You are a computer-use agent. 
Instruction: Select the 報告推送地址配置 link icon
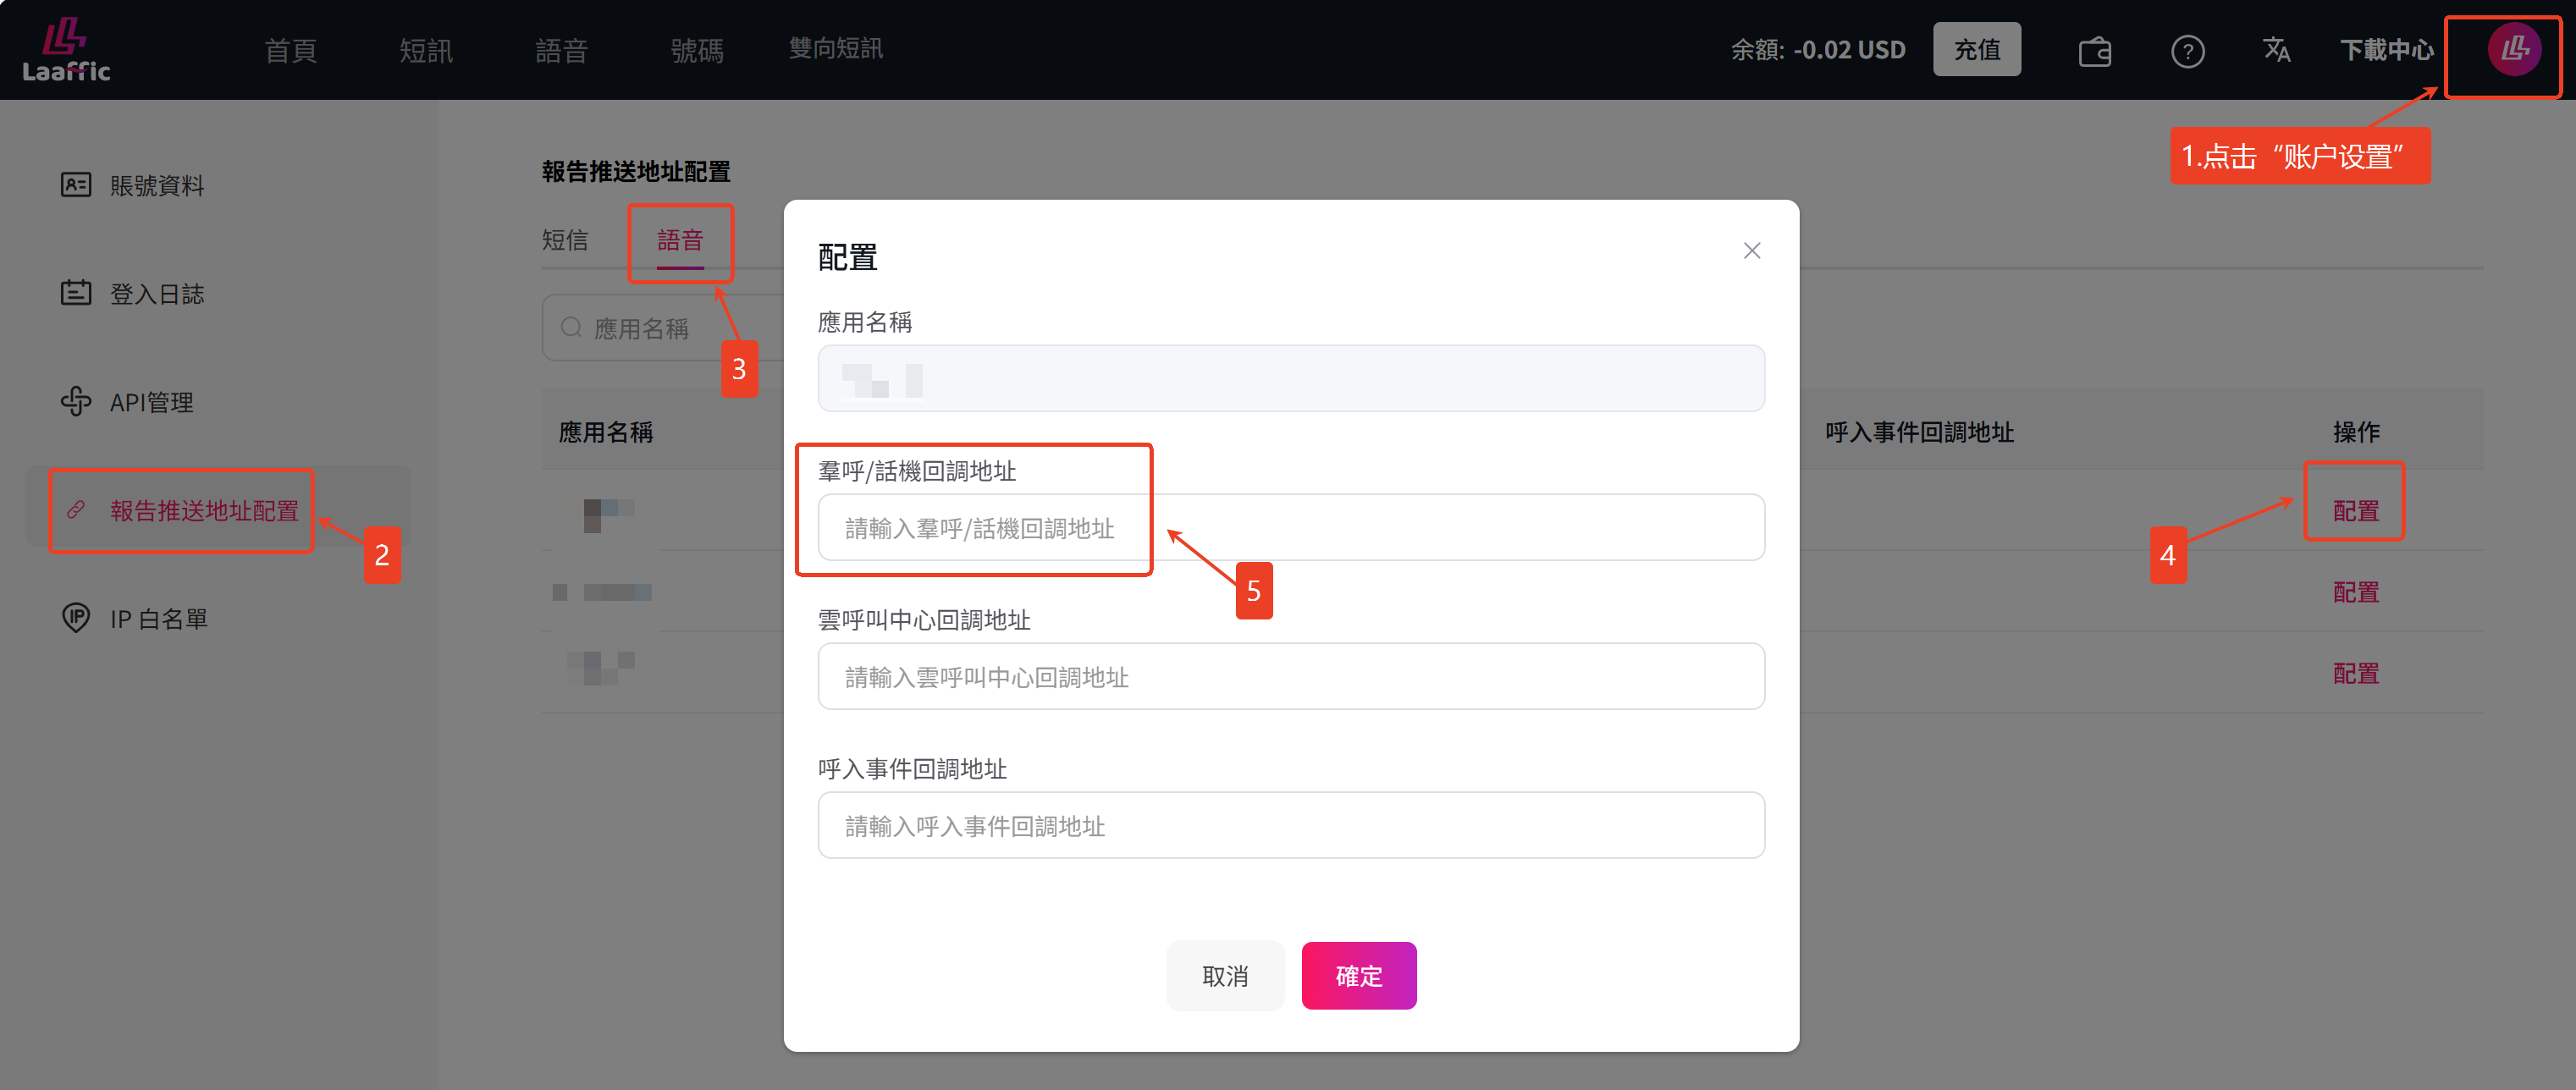tap(76, 510)
